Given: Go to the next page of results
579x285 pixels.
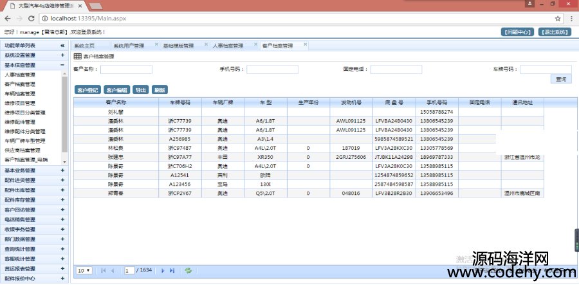Looking at the screenshot, I should point(163,271).
